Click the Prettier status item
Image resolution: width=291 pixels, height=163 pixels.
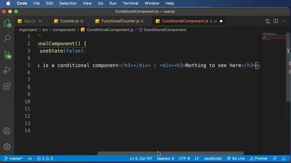click(x=259, y=158)
